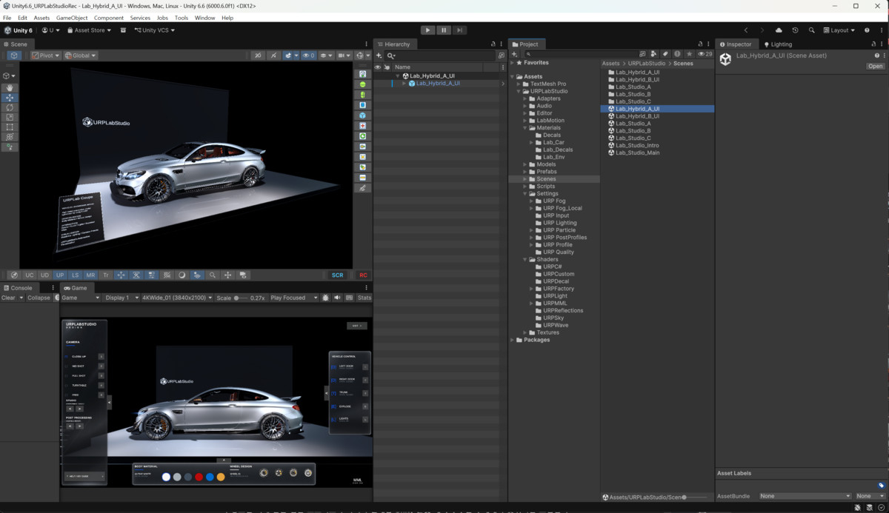Click Project add (+) button
The image size is (889, 513).
516,54
